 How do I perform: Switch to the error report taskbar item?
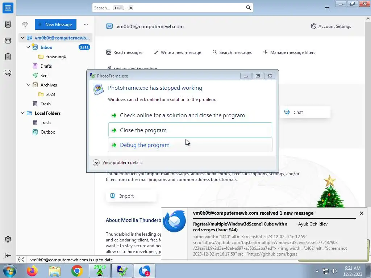(122, 271)
